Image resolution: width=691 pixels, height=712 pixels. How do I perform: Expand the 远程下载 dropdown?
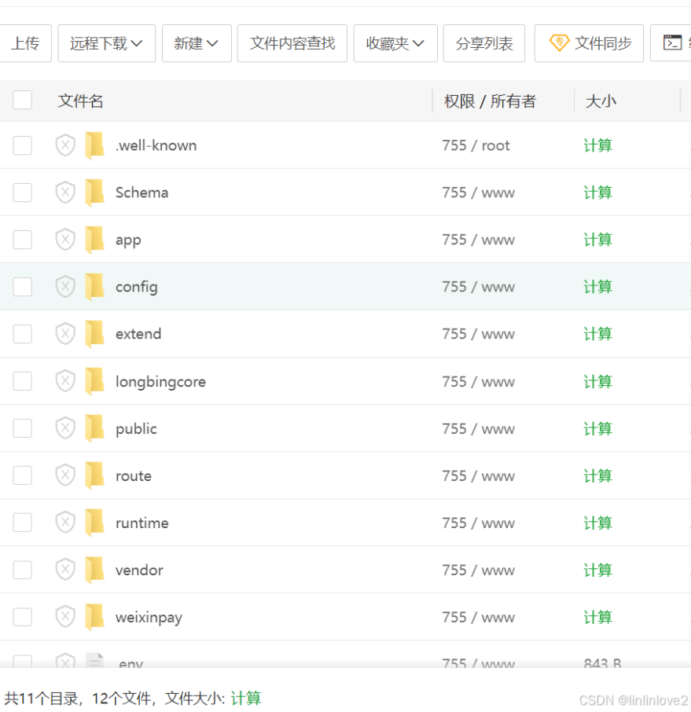(x=106, y=43)
